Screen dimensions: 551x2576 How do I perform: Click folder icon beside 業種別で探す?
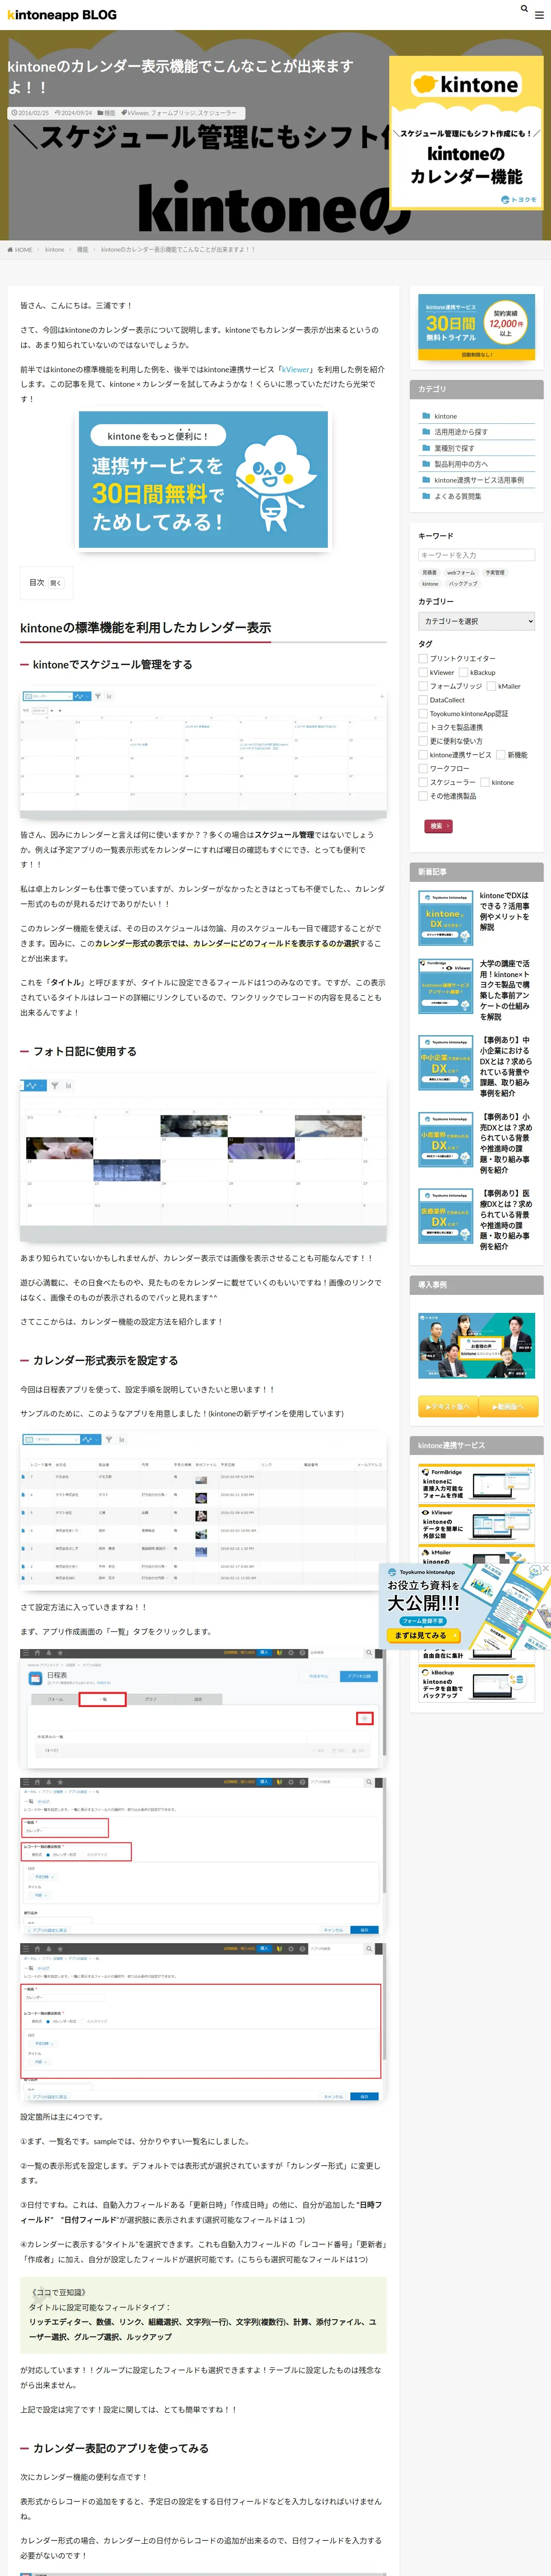[426, 448]
